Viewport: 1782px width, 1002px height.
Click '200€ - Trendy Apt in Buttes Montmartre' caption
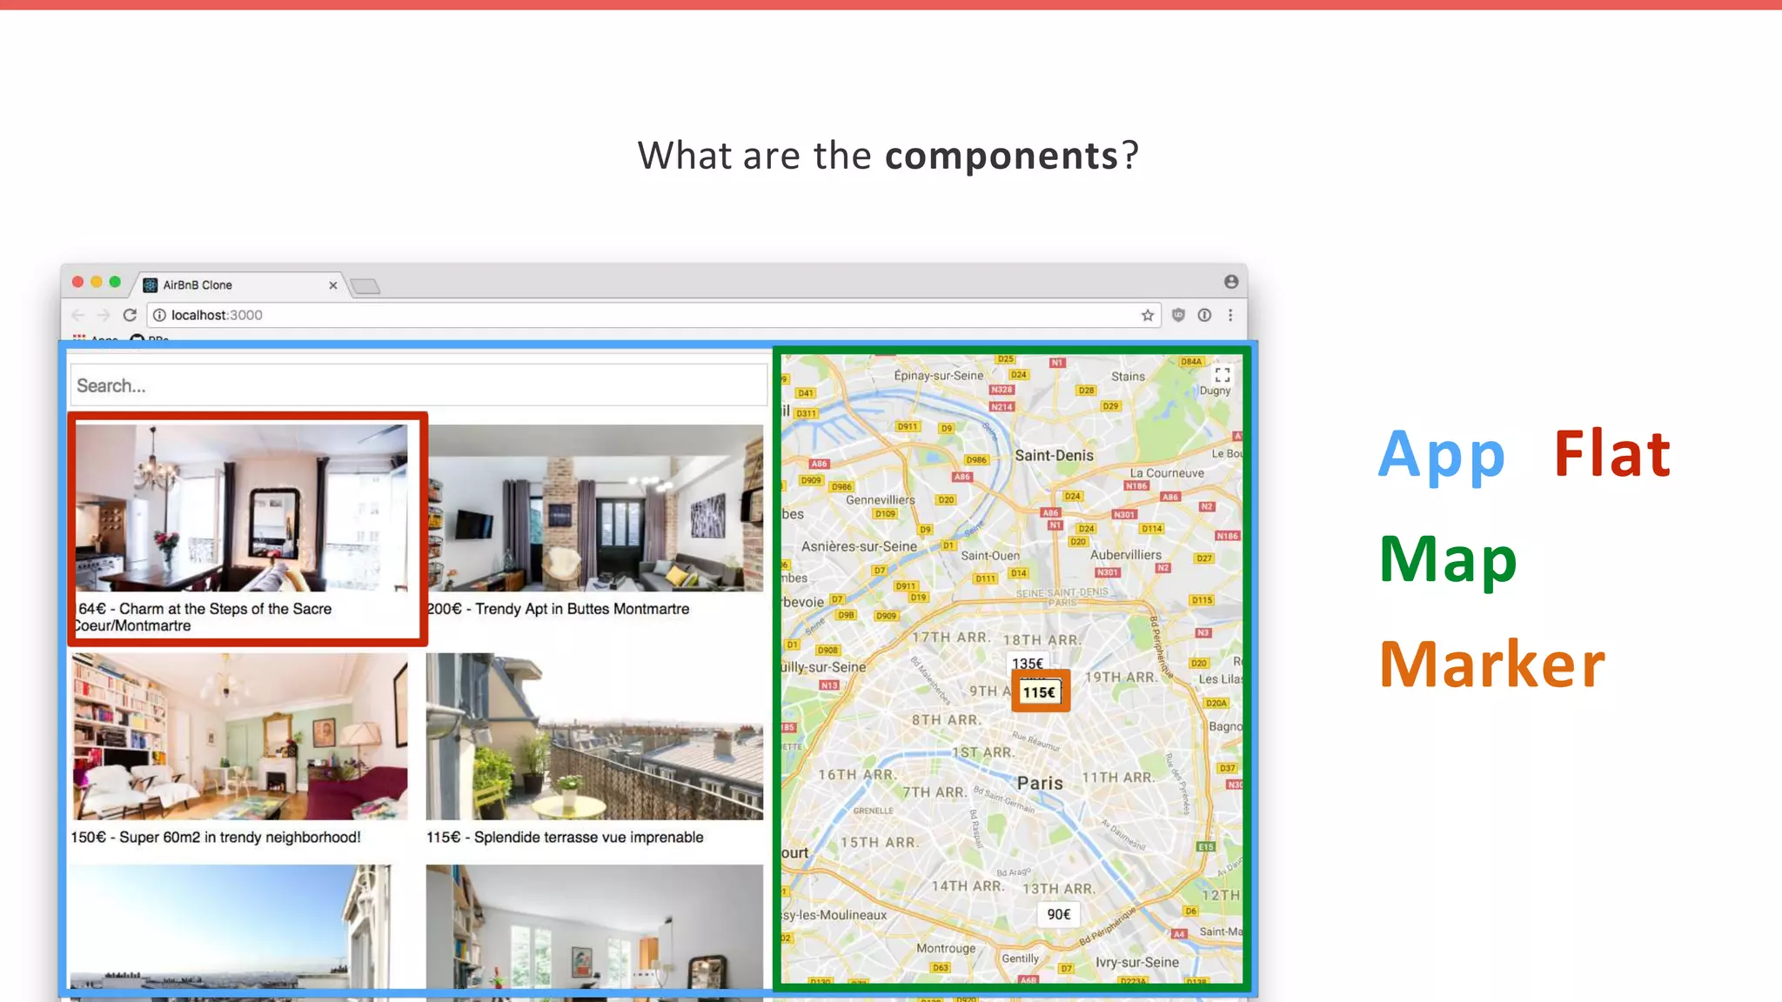pos(558,609)
